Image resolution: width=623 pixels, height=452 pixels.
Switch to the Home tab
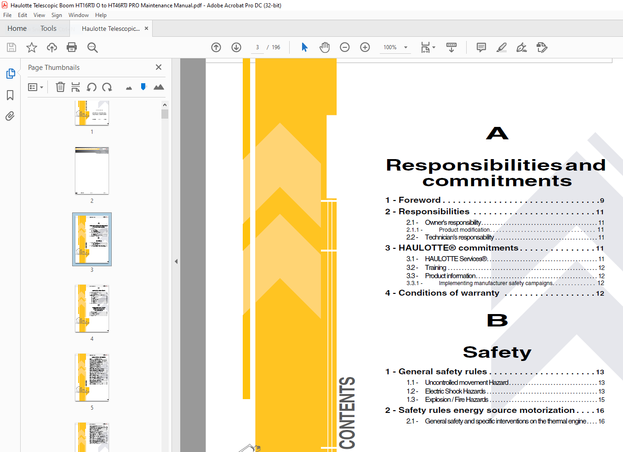[x=17, y=29]
